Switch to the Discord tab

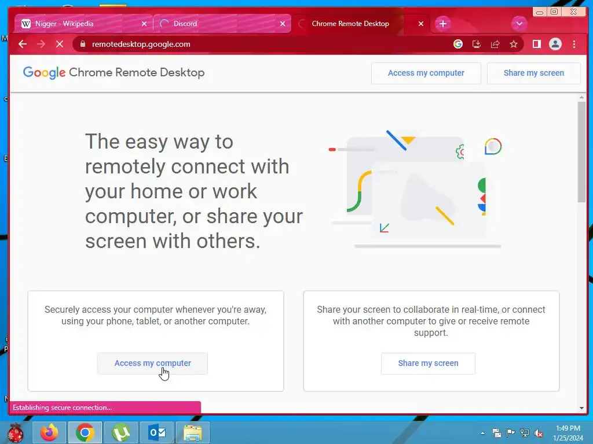pos(222,24)
